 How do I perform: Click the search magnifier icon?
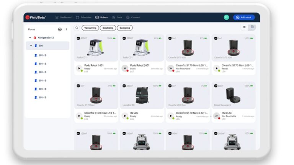77,28
